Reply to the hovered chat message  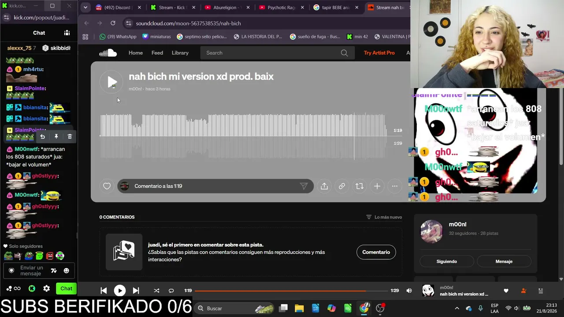[42, 137]
